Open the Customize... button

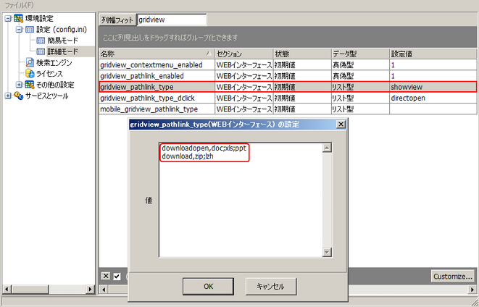click(x=452, y=276)
